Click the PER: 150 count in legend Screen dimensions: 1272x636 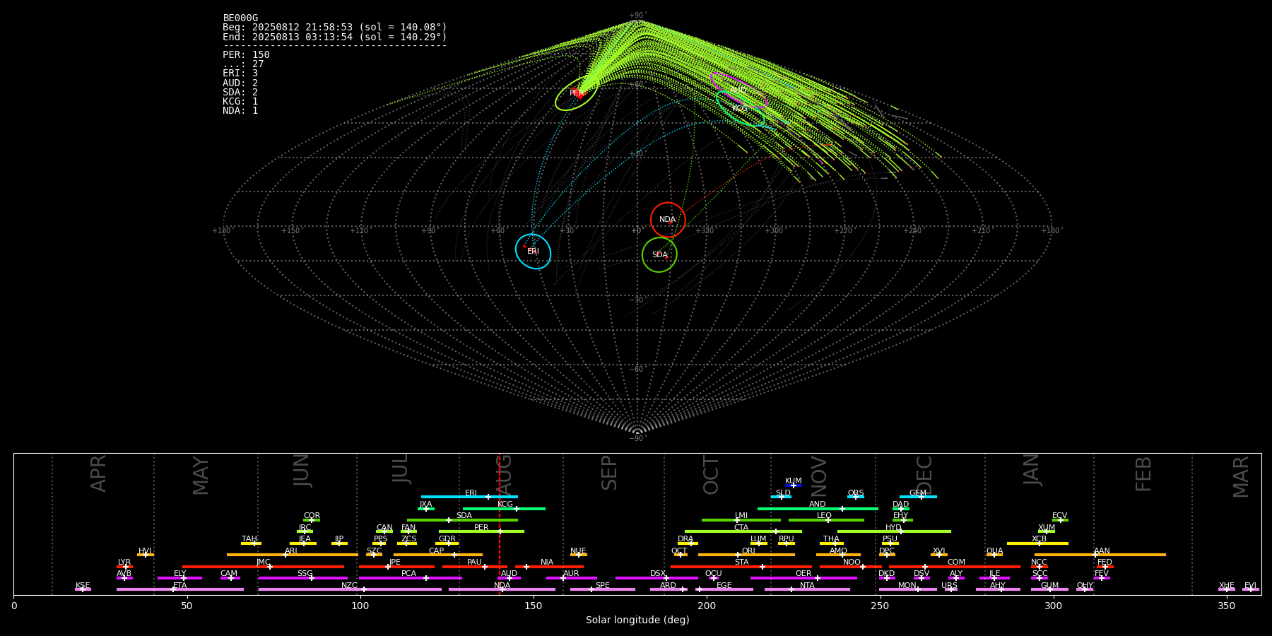pyautogui.click(x=246, y=55)
